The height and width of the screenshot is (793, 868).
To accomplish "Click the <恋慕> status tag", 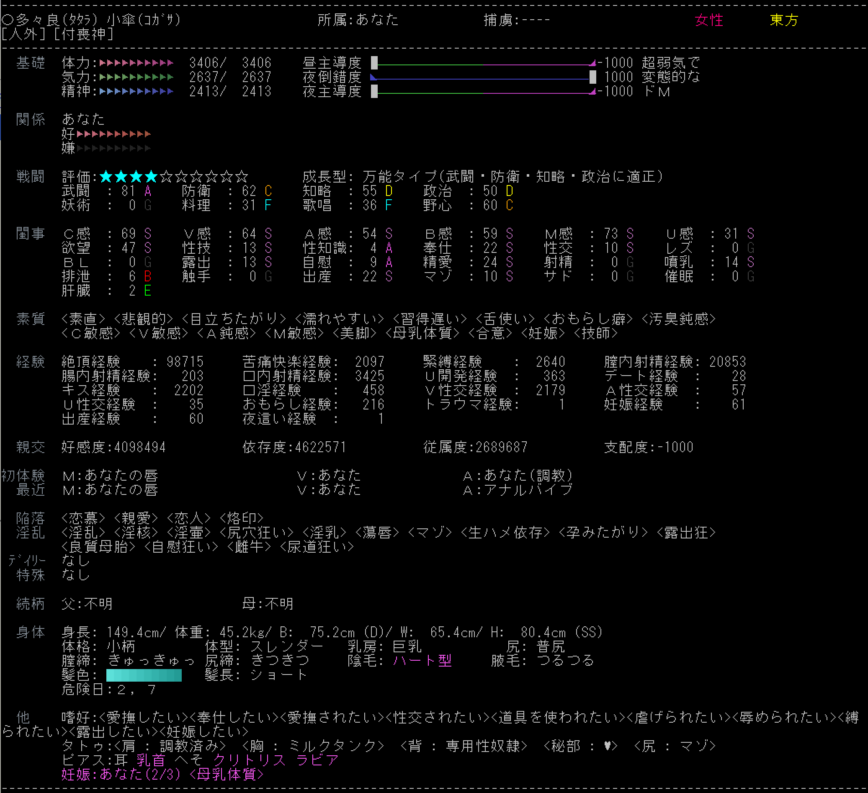I will (x=83, y=518).
